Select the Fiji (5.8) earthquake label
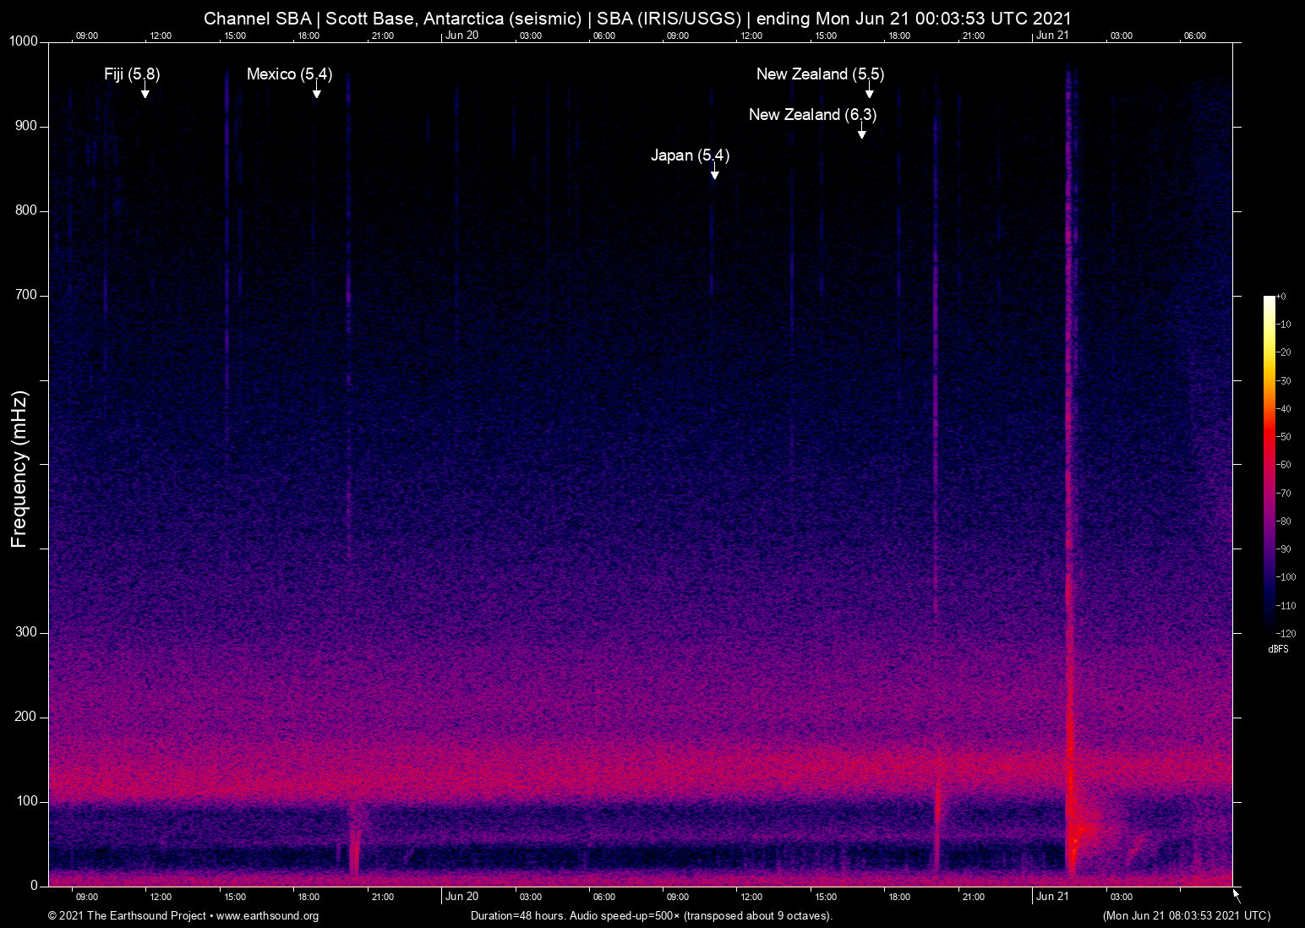This screenshot has height=928, width=1305. 132,74
